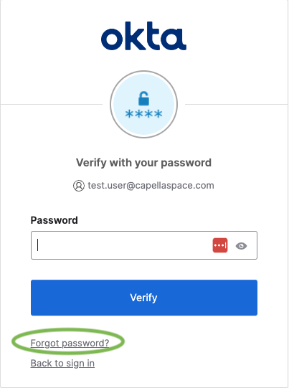The image size is (289, 388).
Task: Click the okta logo at top
Action: pos(143,36)
